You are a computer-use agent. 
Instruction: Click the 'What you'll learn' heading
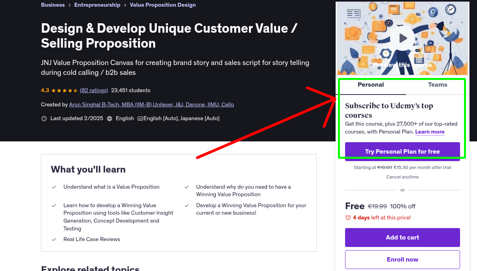point(88,169)
